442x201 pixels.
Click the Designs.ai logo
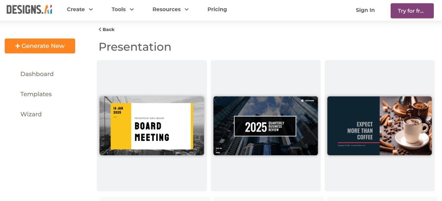(x=29, y=10)
